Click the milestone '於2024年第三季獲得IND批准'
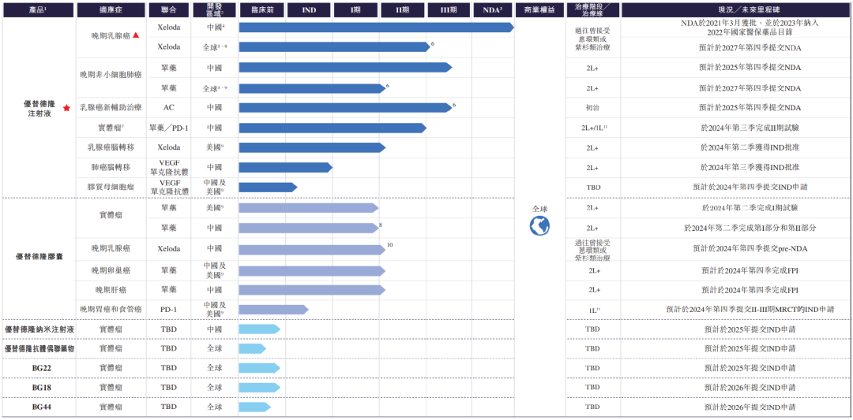 coord(750,167)
